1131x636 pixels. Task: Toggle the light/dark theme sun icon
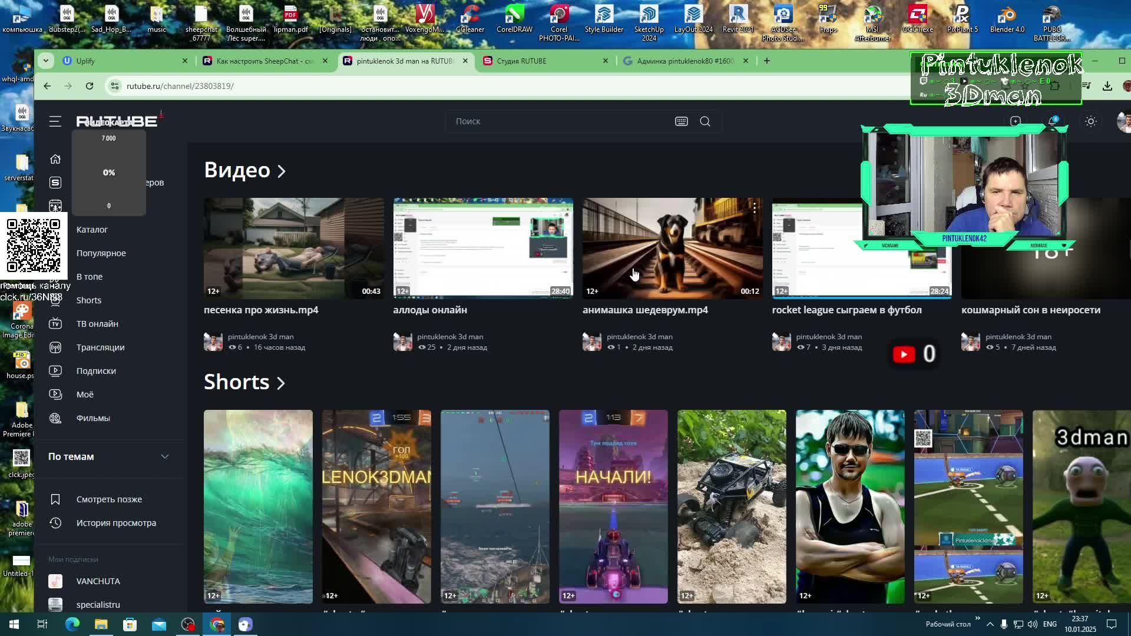[x=1091, y=121]
